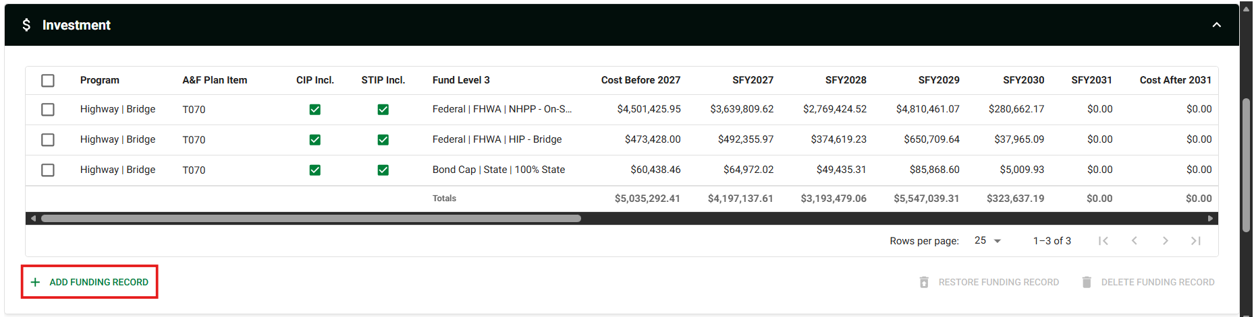Click Delete Funding Record button

coord(1148,282)
